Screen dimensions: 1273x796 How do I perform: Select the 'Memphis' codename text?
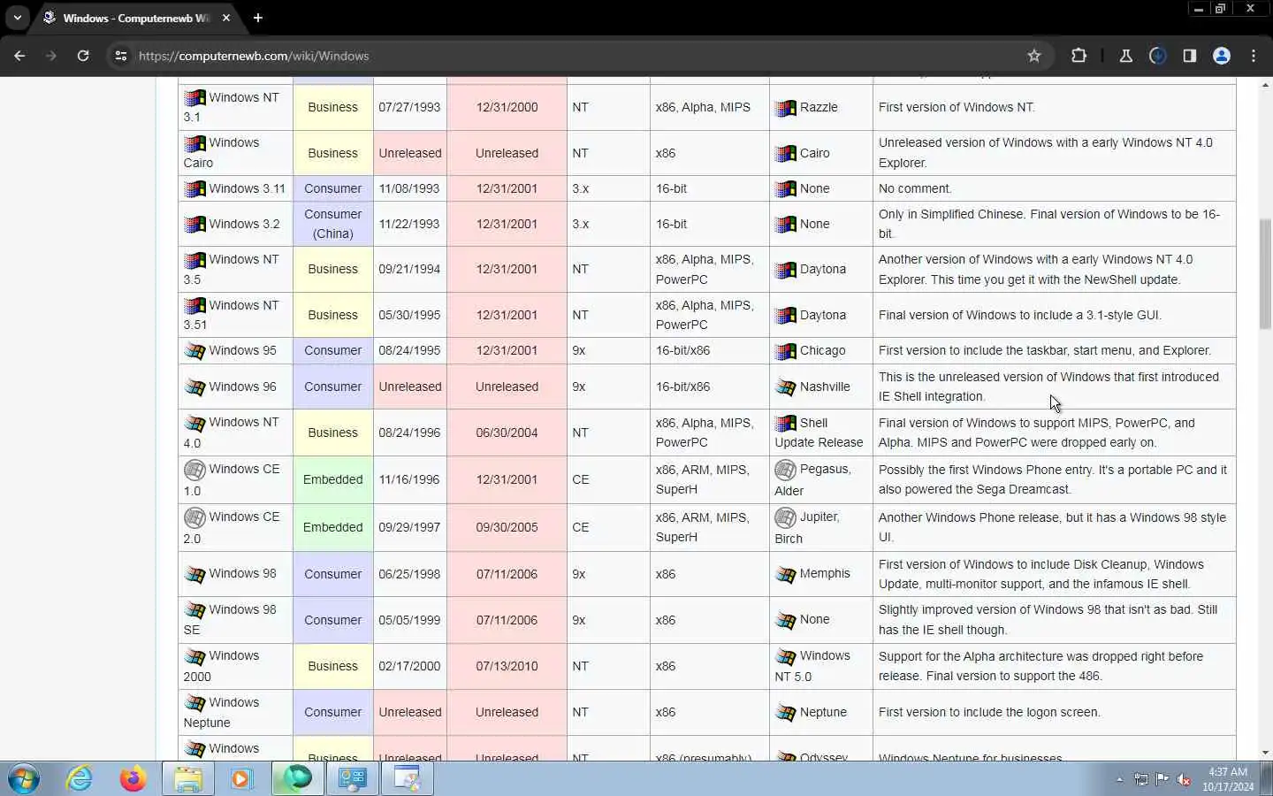coord(825,573)
